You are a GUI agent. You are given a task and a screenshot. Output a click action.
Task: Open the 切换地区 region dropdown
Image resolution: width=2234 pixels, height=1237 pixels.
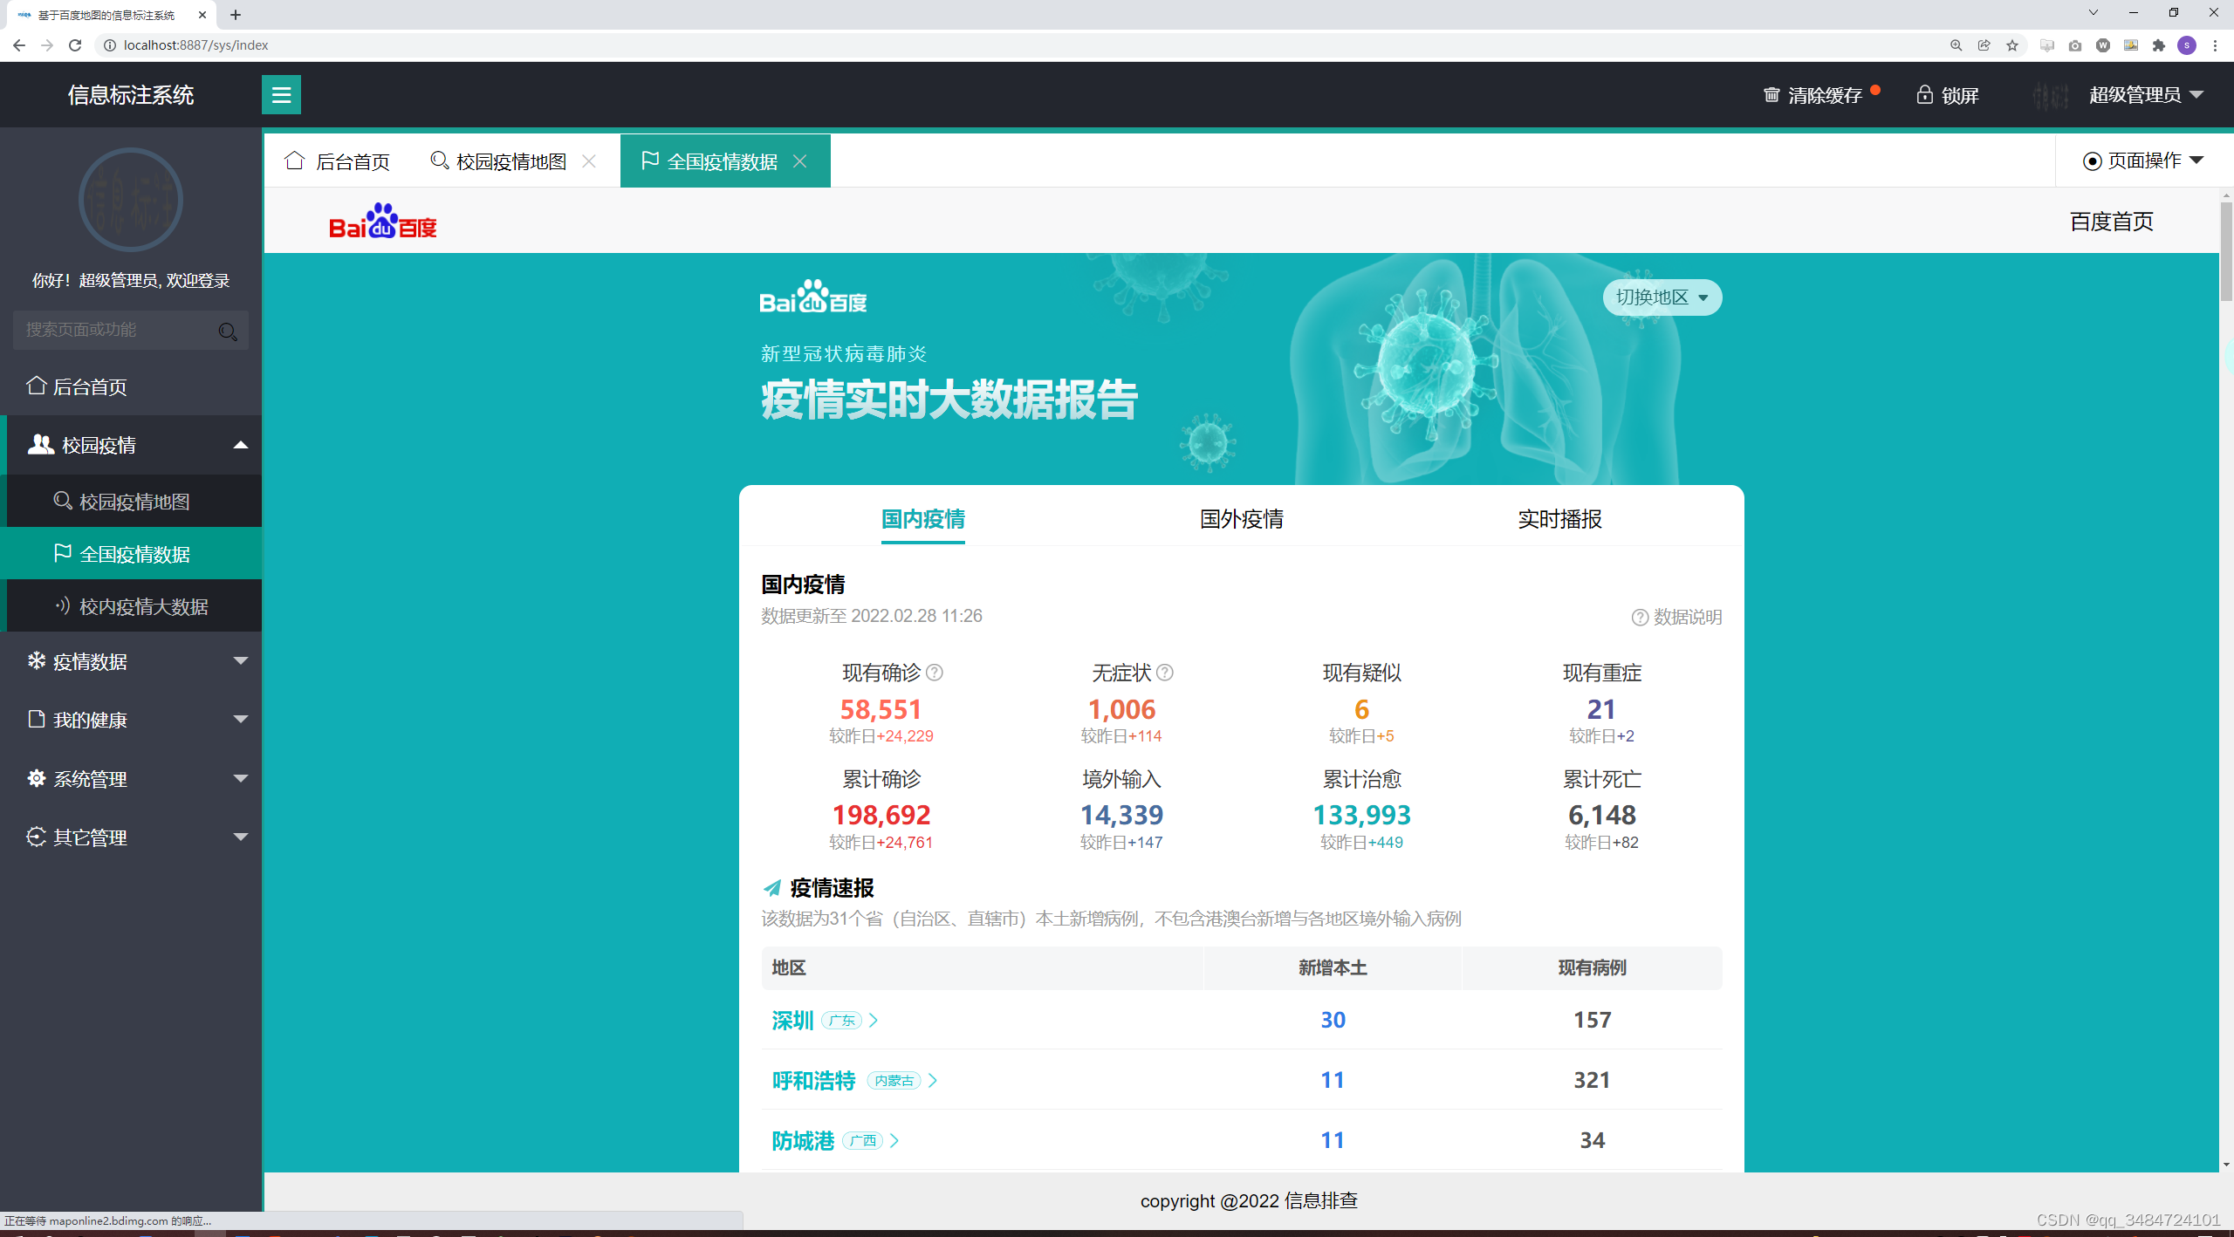(1662, 297)
